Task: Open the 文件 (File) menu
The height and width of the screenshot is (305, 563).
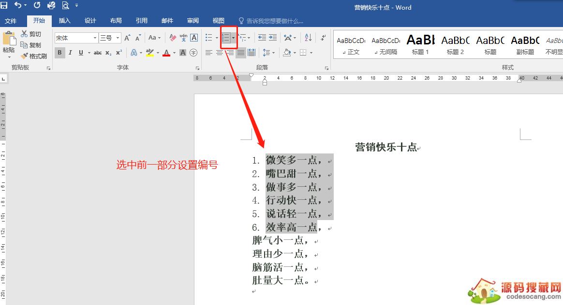Action: [11, 21]
